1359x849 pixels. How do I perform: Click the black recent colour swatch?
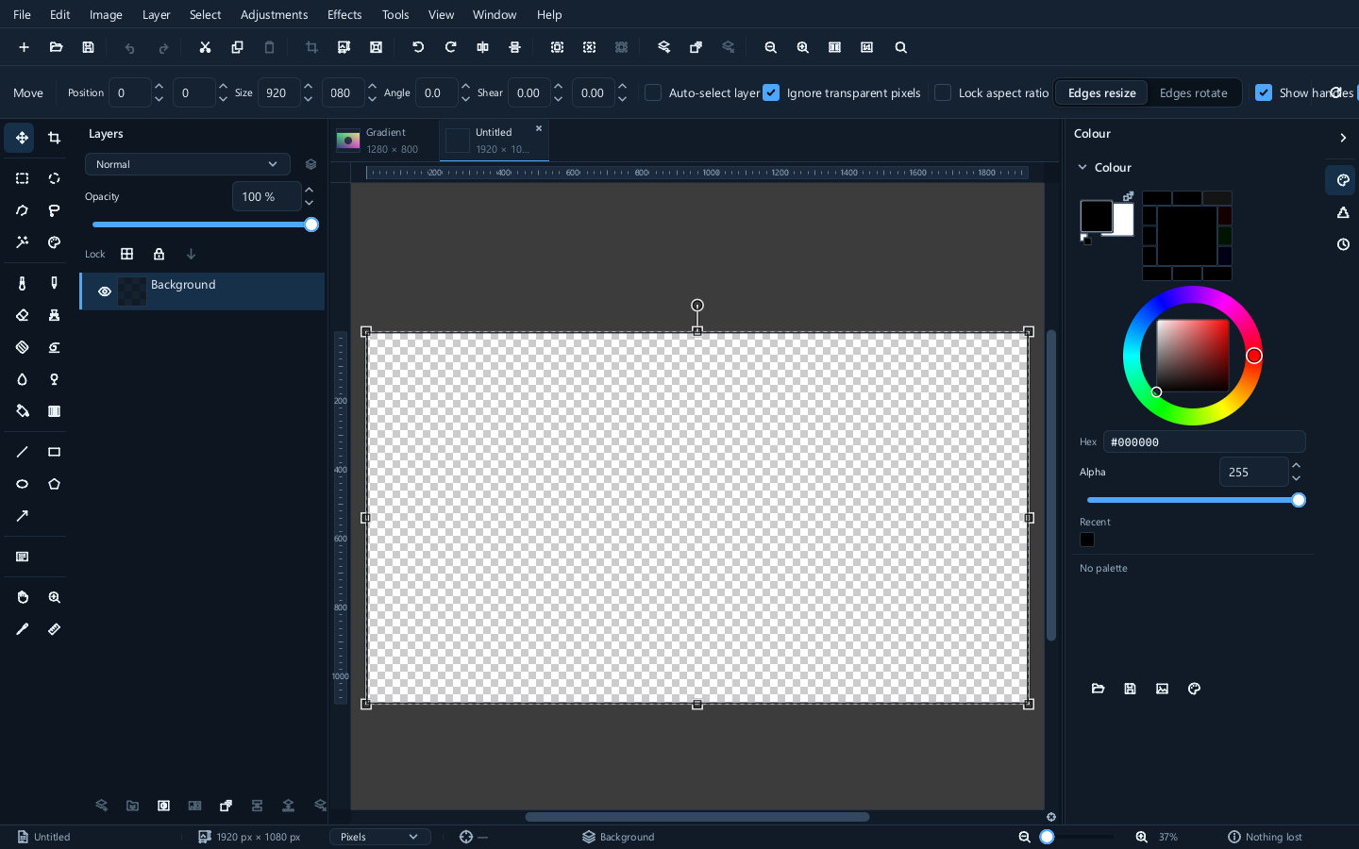[1087, 540]
